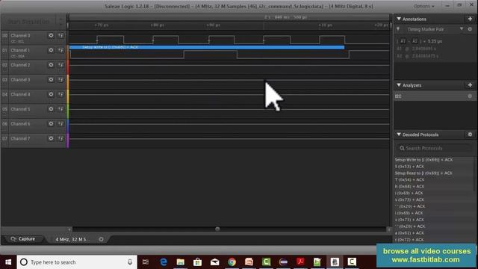Set trigger edge on Channel 4
478x269 pixels.
coord(60,94)
